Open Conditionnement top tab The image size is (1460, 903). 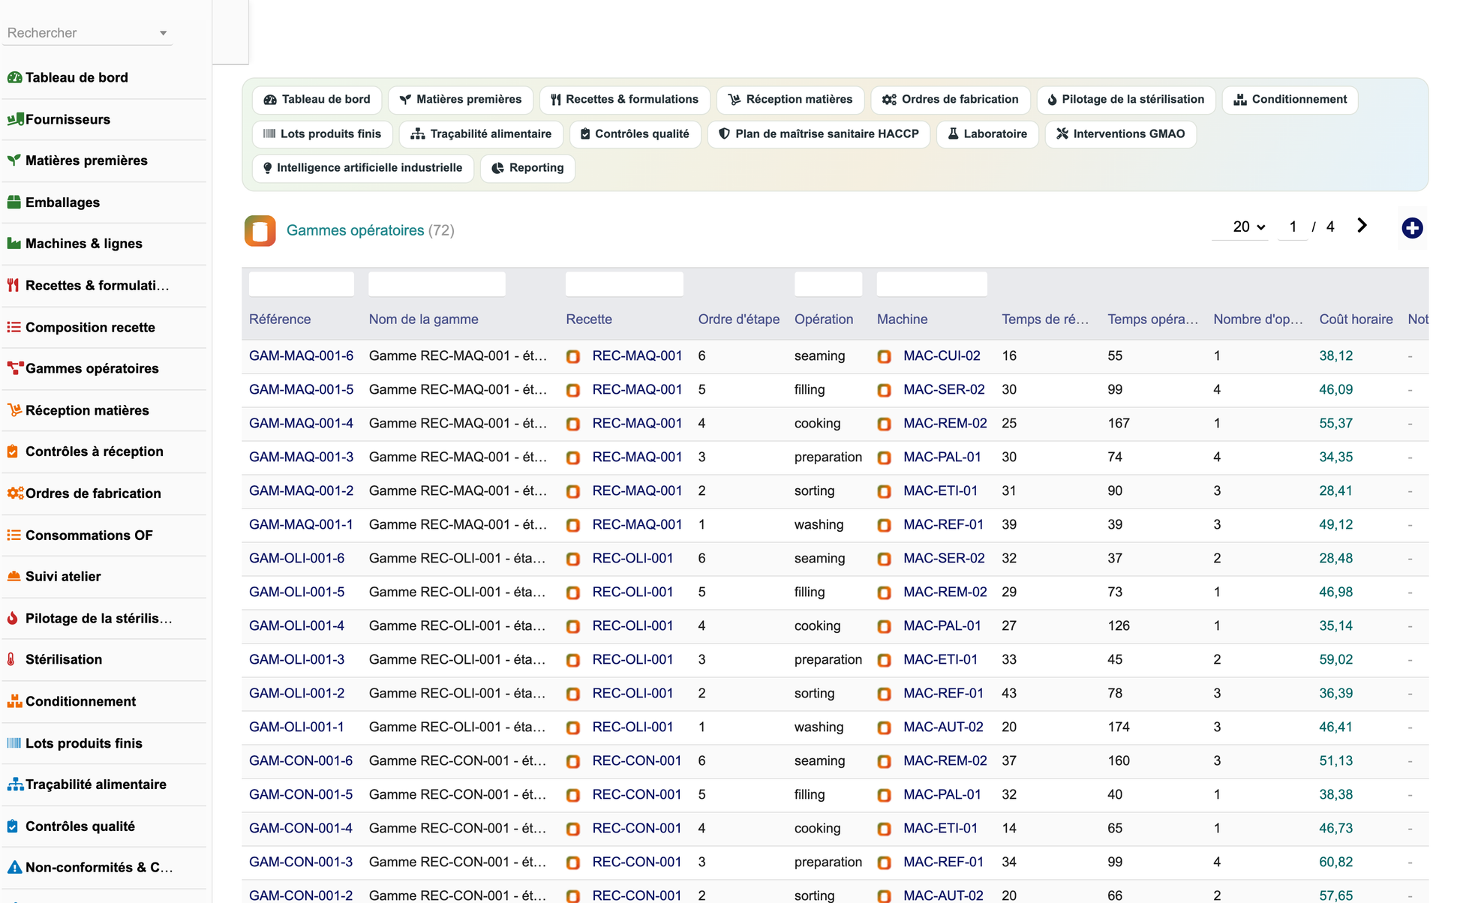[x=1290, y=100]
